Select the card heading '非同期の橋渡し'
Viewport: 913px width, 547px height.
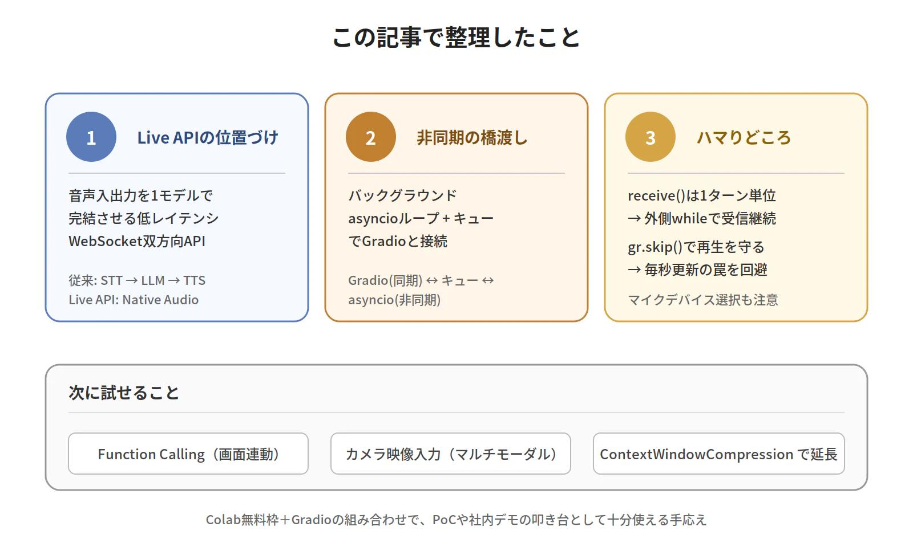[472, 137]
